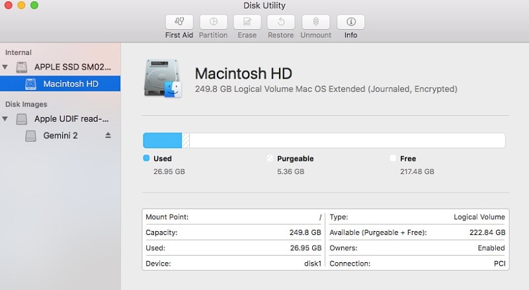Screen dimensions: 529x290
Task: Click the Owners Enabled value
Action: (x=491, y=248)
